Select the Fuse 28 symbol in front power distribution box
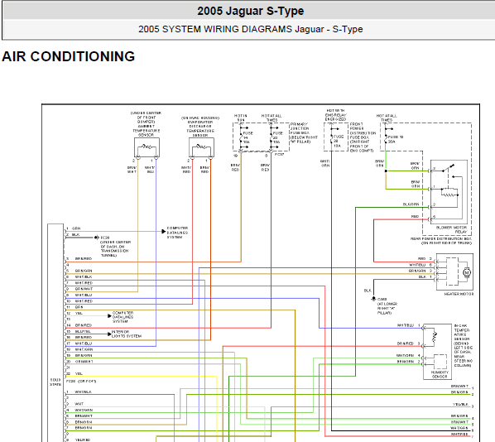Screen dimensions: 495x442 coord(332,138)
